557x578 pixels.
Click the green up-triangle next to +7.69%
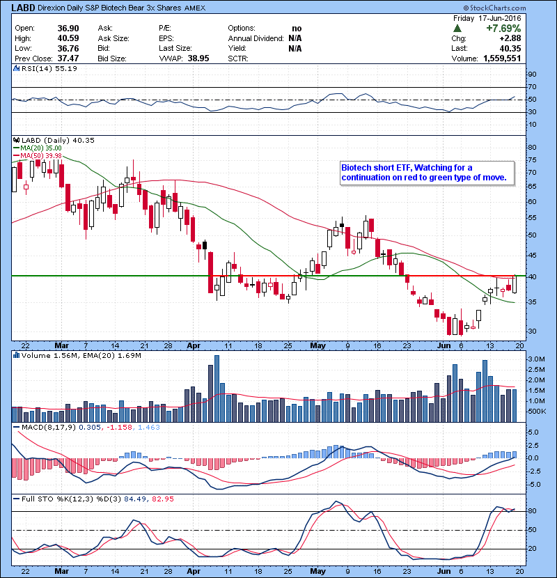(x=457, y=28)
